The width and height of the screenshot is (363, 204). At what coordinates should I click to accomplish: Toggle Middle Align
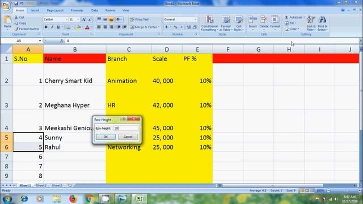[105, 19]
